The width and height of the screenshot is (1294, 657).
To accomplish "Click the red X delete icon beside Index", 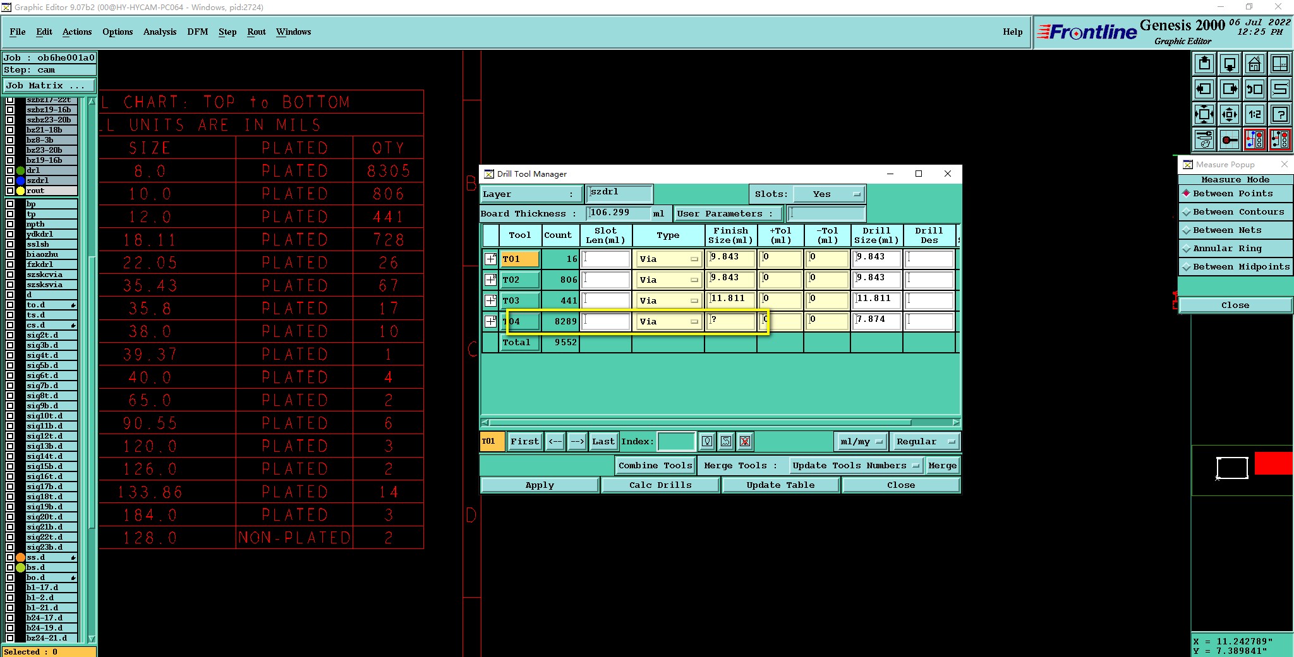I will [x=745, y=441].
